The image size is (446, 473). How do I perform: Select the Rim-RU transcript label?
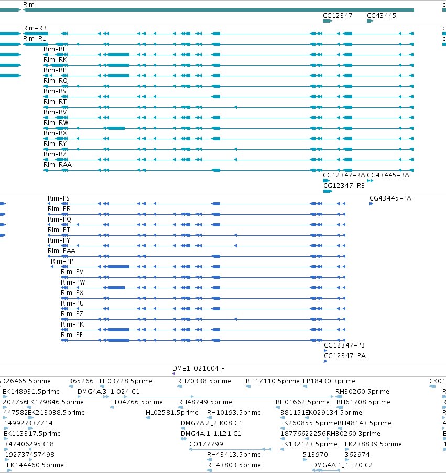[35, 39]
